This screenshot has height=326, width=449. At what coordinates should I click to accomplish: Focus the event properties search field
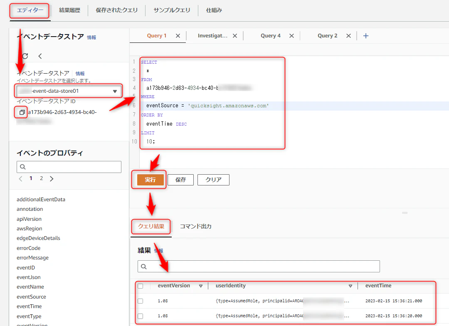69,167
